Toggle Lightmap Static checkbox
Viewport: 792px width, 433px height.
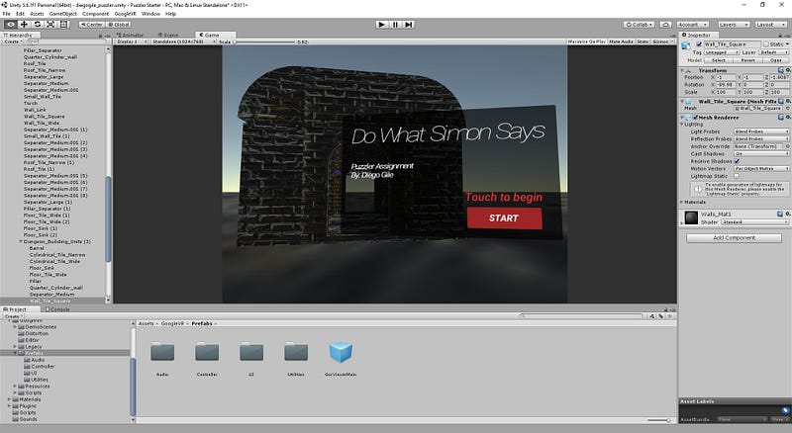point(737,176)
